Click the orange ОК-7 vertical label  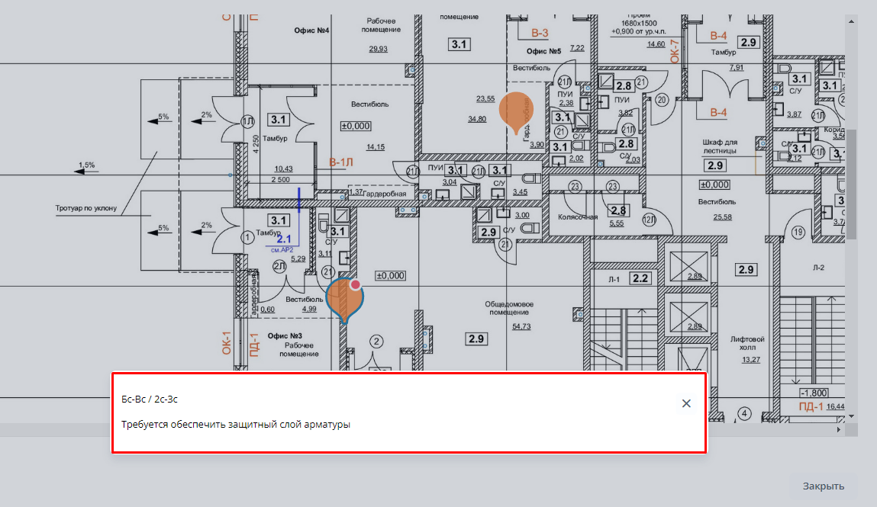point(675,47)
